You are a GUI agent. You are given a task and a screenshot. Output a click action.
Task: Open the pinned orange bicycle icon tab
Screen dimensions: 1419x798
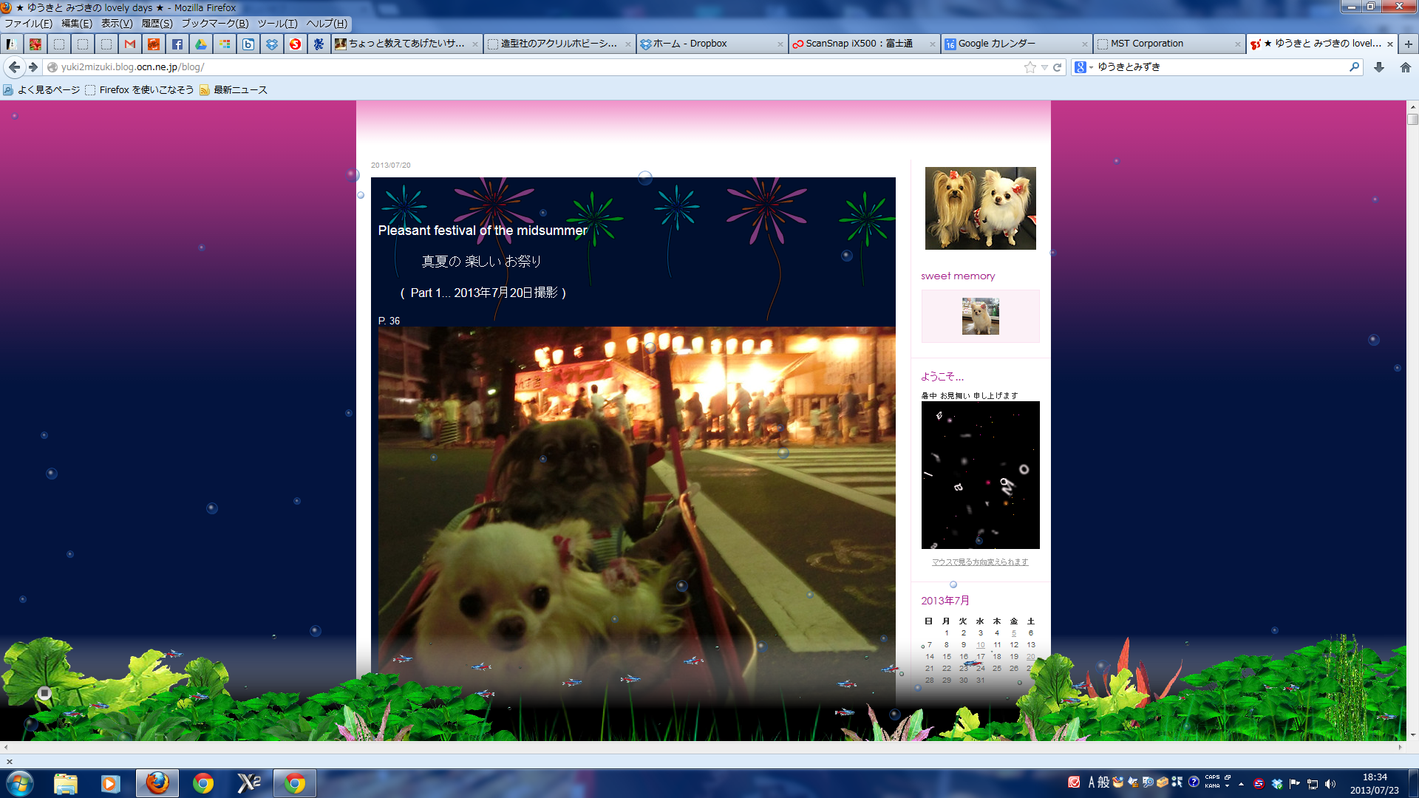pyautogui.click(x=154, y=44)
